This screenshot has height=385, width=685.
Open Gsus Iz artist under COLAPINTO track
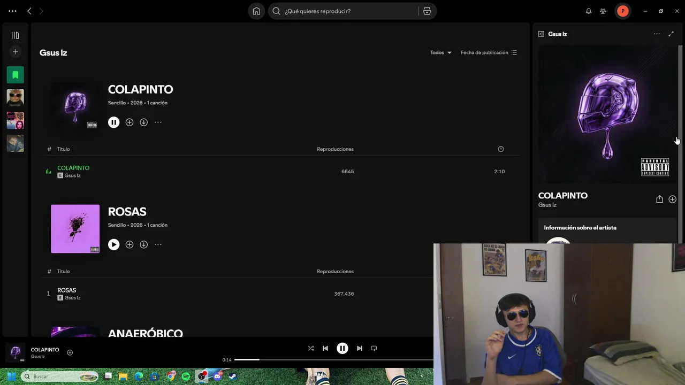(72, 175)
